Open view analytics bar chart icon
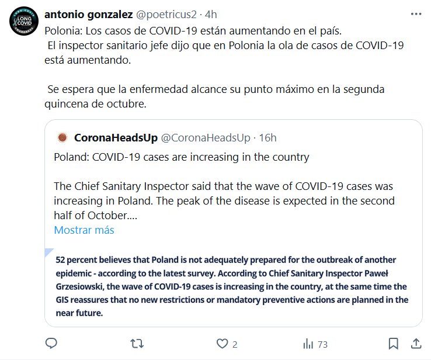The width and height of the screenshot is (431, 360). (307, 344)
